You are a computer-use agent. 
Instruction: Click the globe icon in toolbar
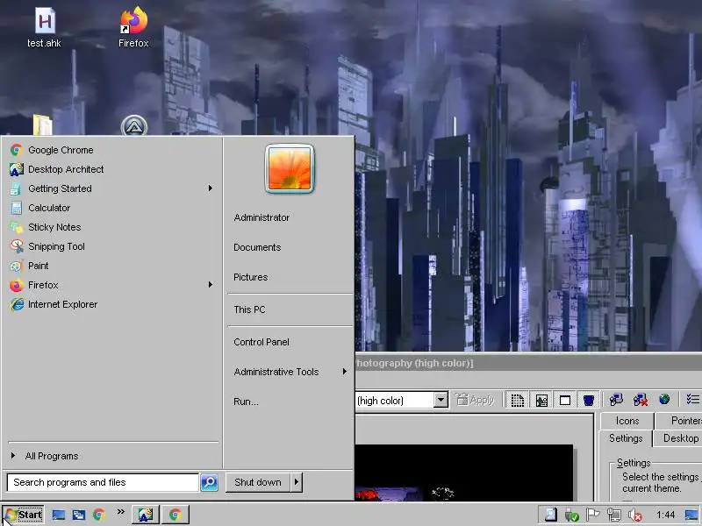[664, 399]
